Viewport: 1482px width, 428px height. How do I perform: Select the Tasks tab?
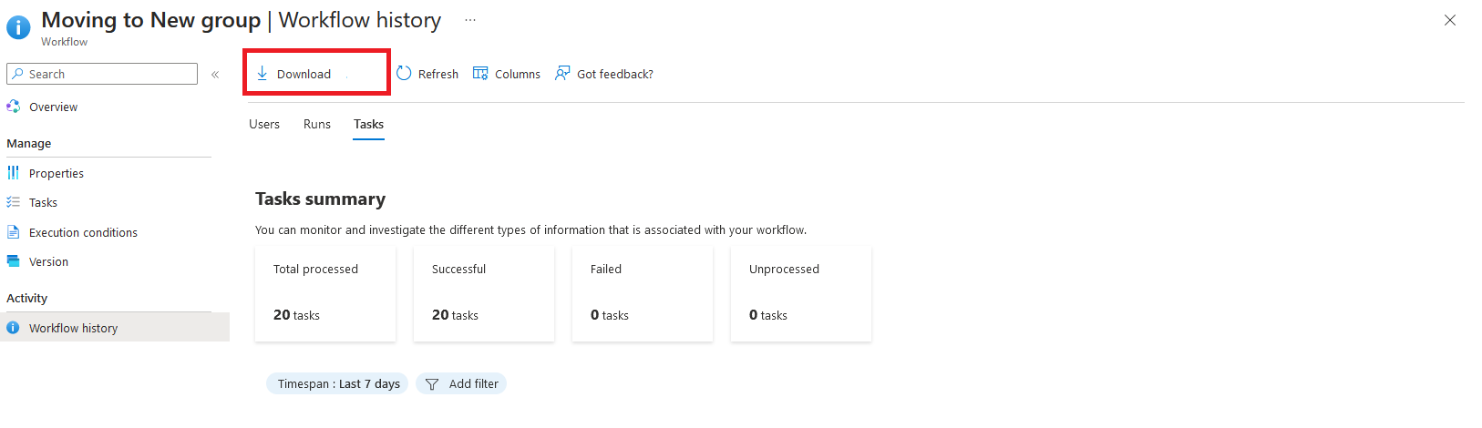(x=369, y=124)
